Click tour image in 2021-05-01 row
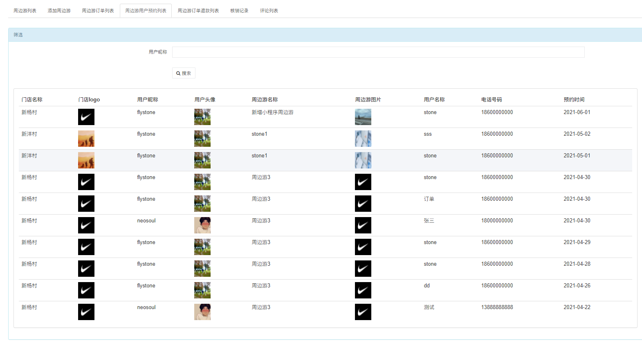 (363, 160)
